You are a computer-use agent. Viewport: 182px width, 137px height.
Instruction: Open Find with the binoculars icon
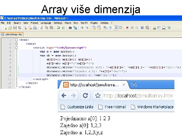70,28
